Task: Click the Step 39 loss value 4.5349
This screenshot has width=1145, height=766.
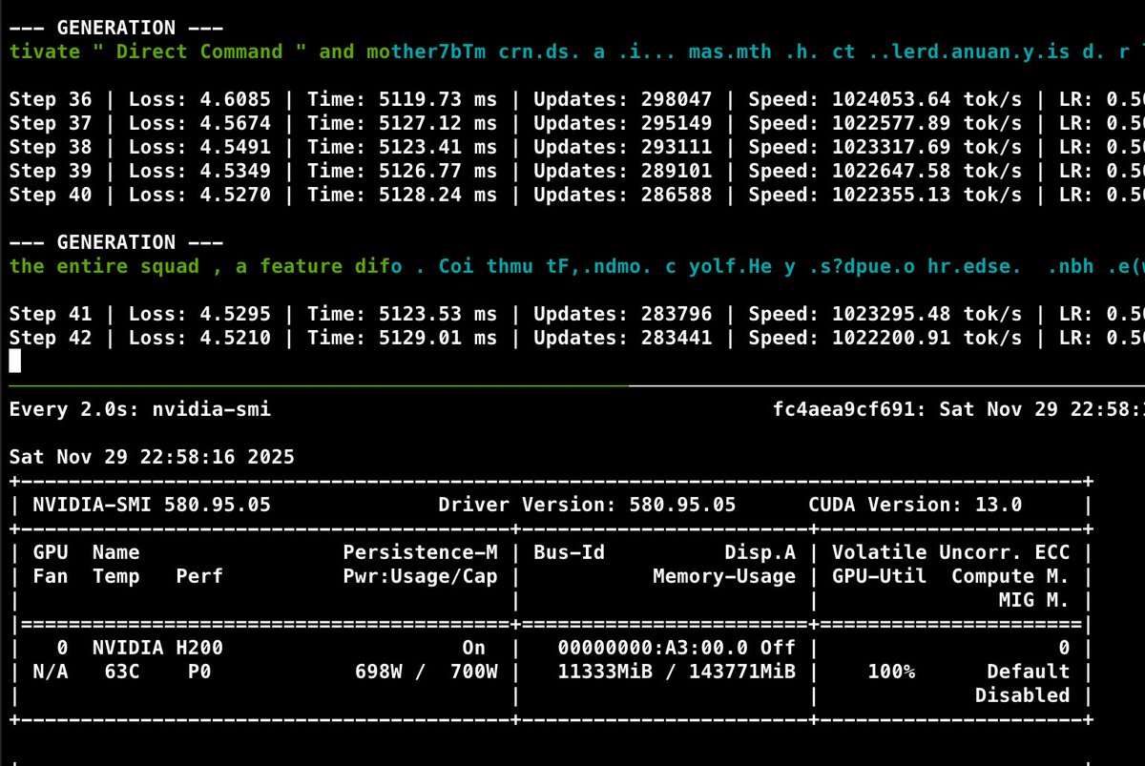Action: [x=236, y=171]
